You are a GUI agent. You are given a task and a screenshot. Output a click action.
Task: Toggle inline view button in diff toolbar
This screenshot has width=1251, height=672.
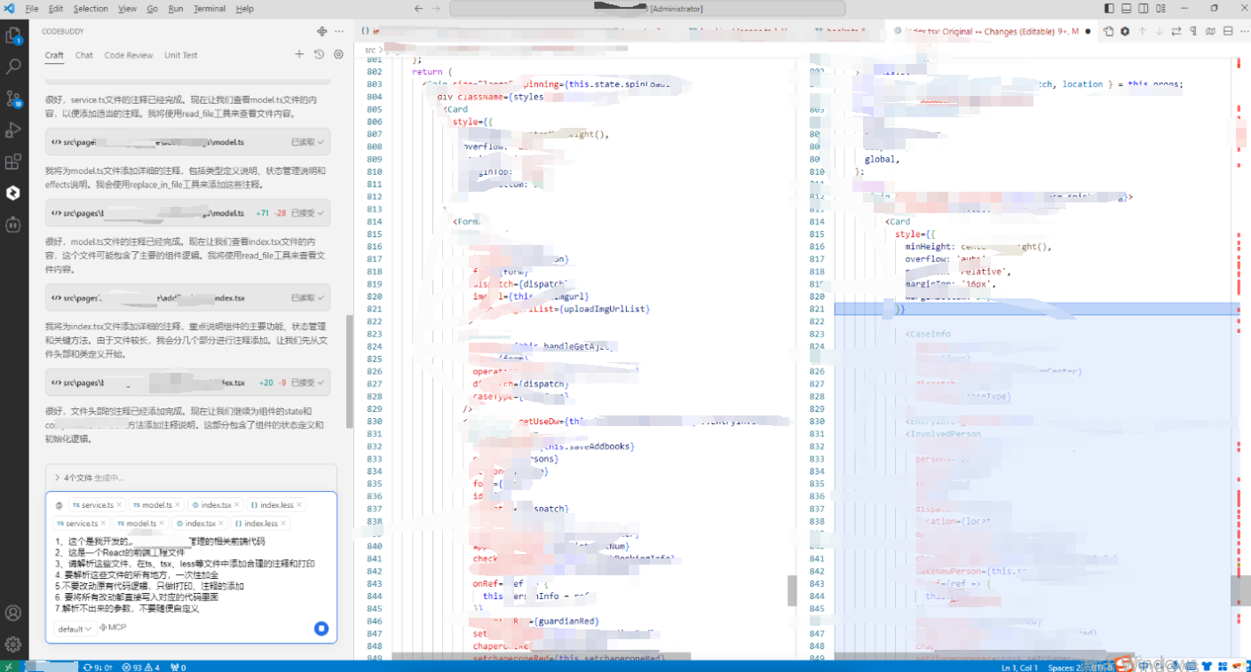coord(1228,31)
